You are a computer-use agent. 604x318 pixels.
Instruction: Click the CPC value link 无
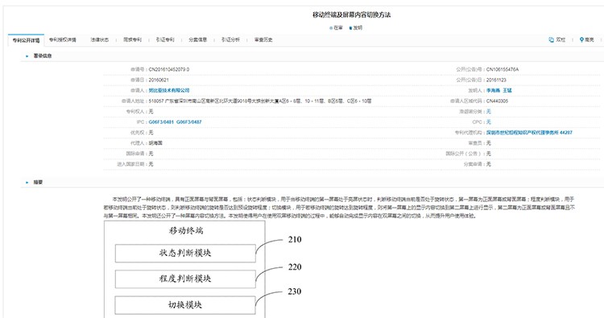(489, 122)
